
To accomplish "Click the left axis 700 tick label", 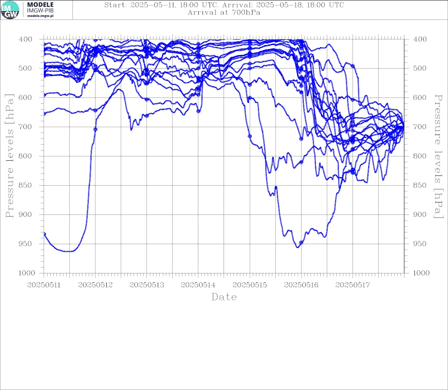I will point(25,127).
